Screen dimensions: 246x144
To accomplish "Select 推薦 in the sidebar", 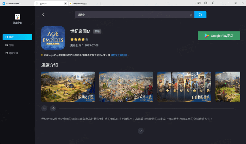I will coord(18,37).
